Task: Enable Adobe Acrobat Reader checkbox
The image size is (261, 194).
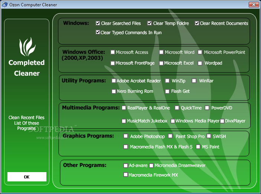Action: pos(114,81)
